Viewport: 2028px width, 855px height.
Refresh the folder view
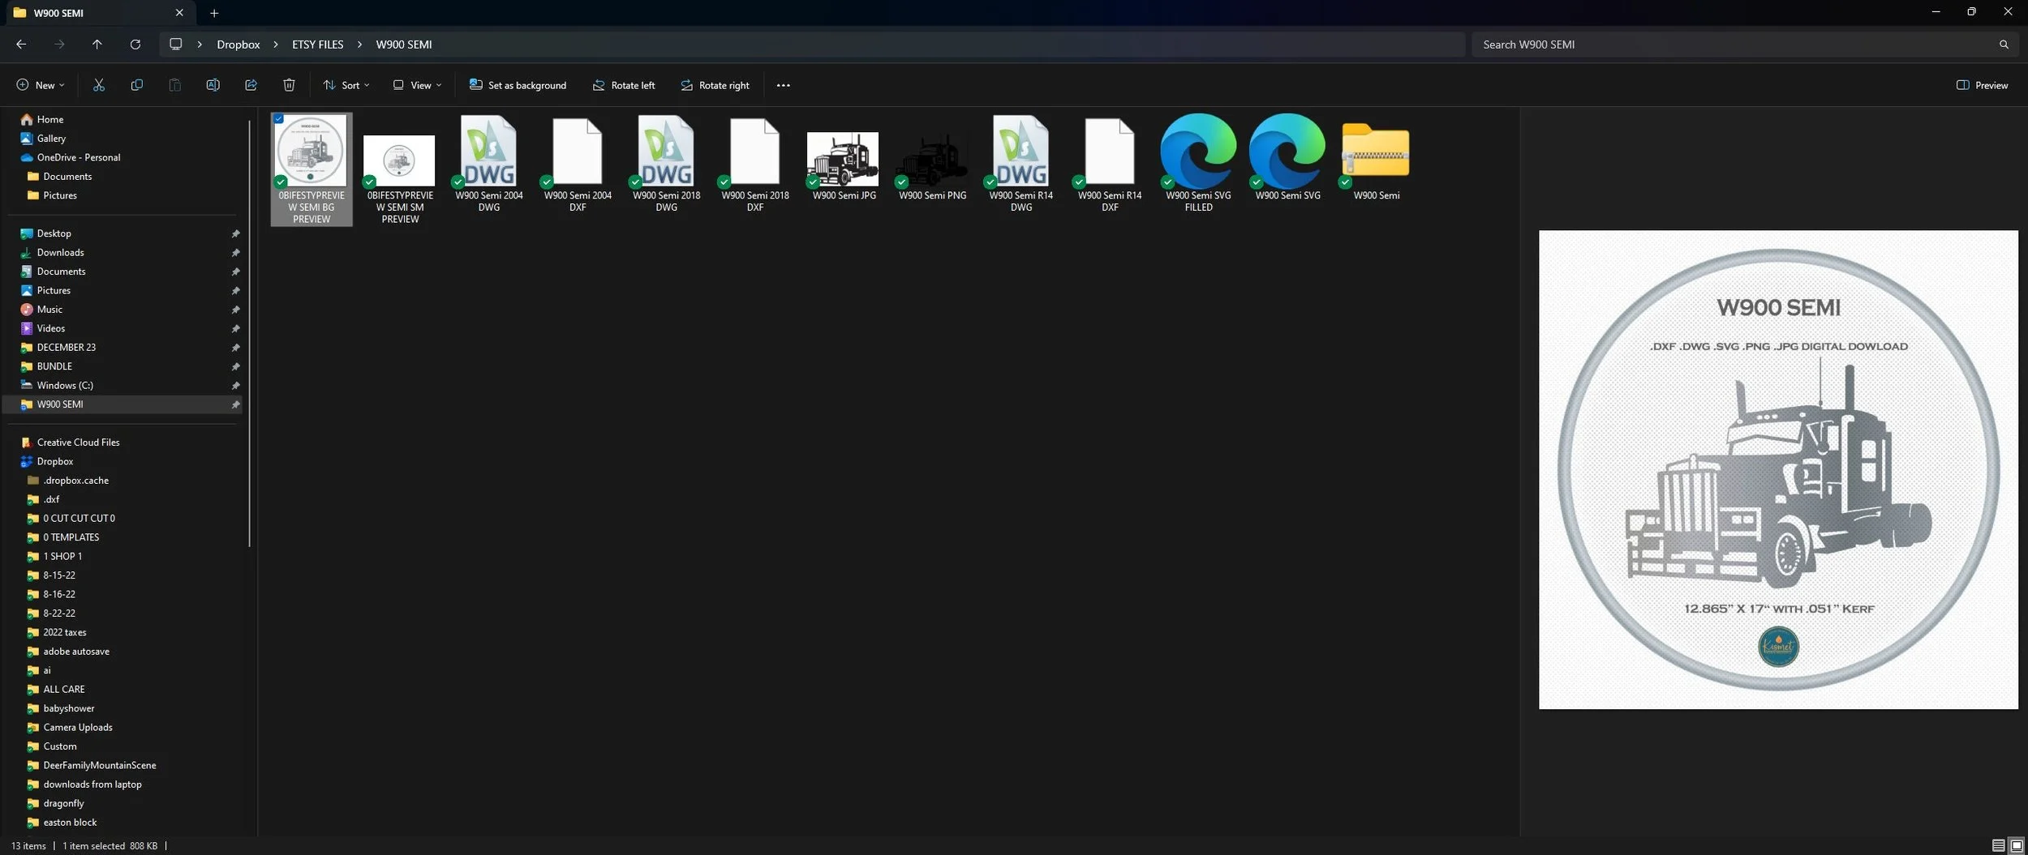(x=135, y=45)
